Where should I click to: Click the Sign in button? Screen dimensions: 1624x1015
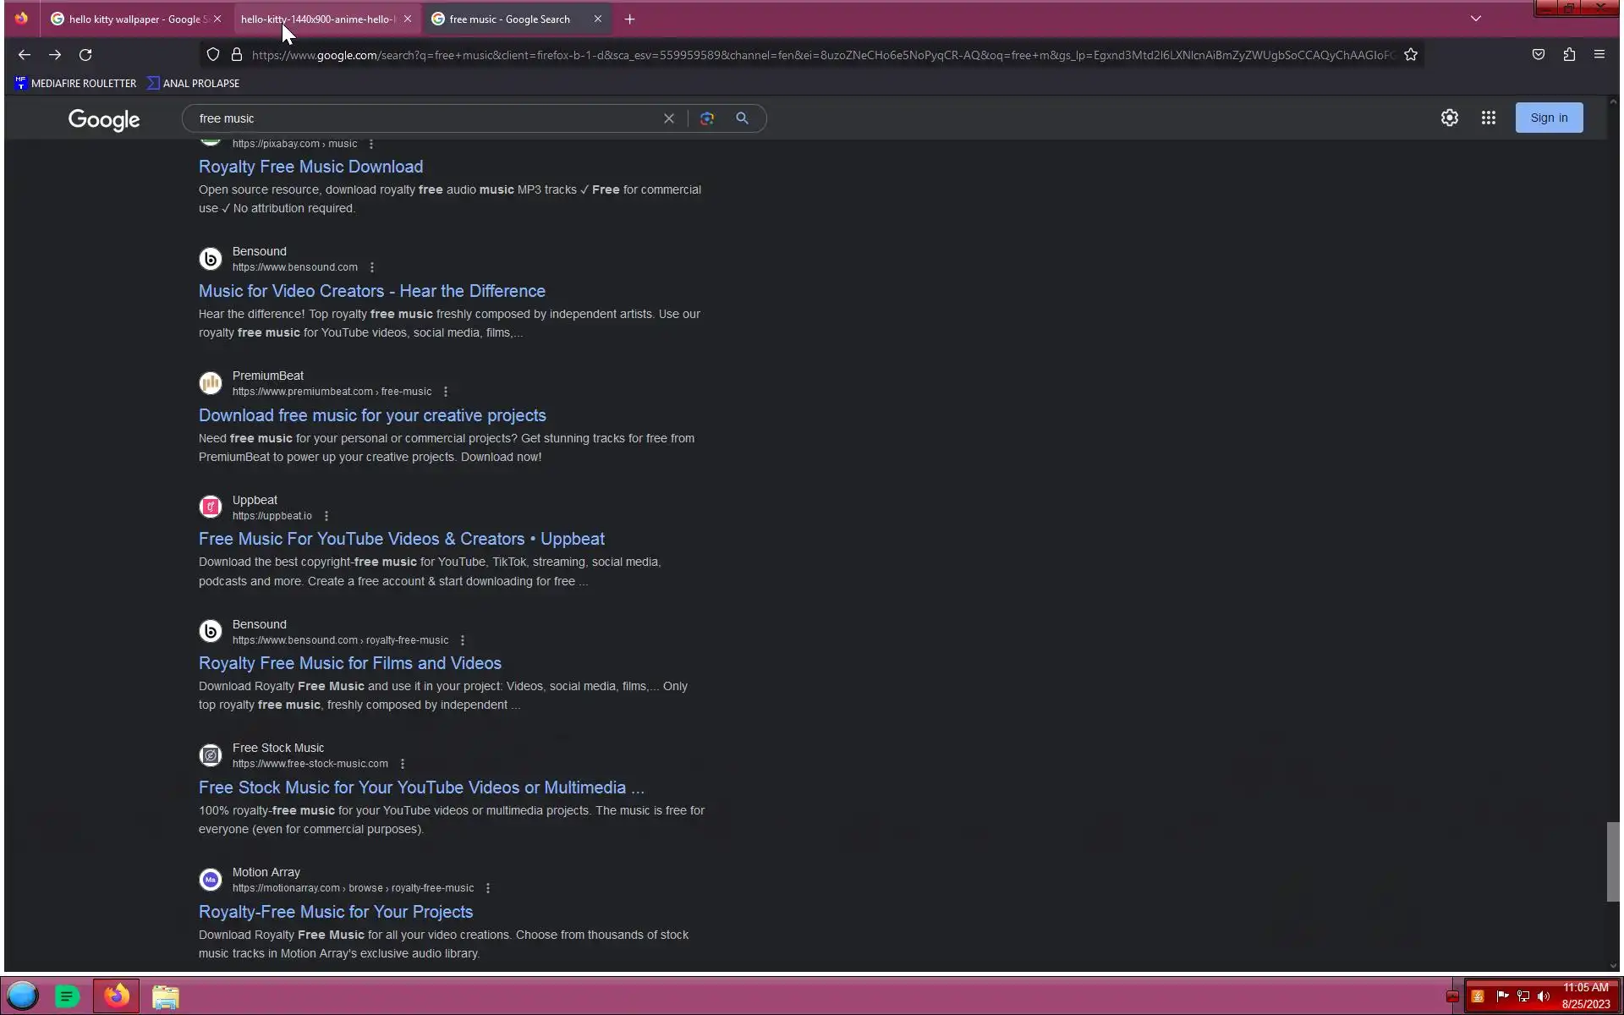coord(1548,118)
